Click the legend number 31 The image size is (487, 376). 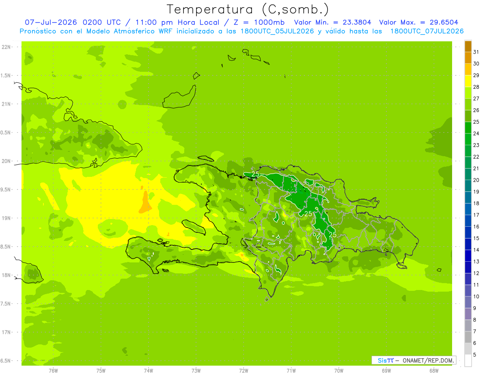click(x=476, y=52)
